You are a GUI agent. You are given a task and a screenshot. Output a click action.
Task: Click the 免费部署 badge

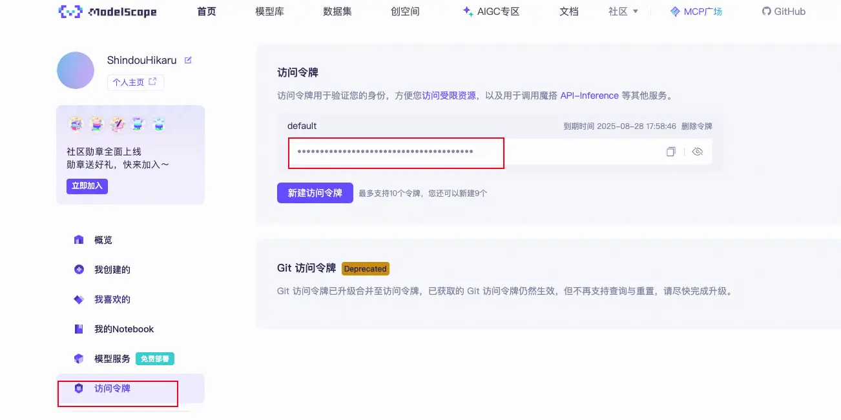click(x=155, y=359)
